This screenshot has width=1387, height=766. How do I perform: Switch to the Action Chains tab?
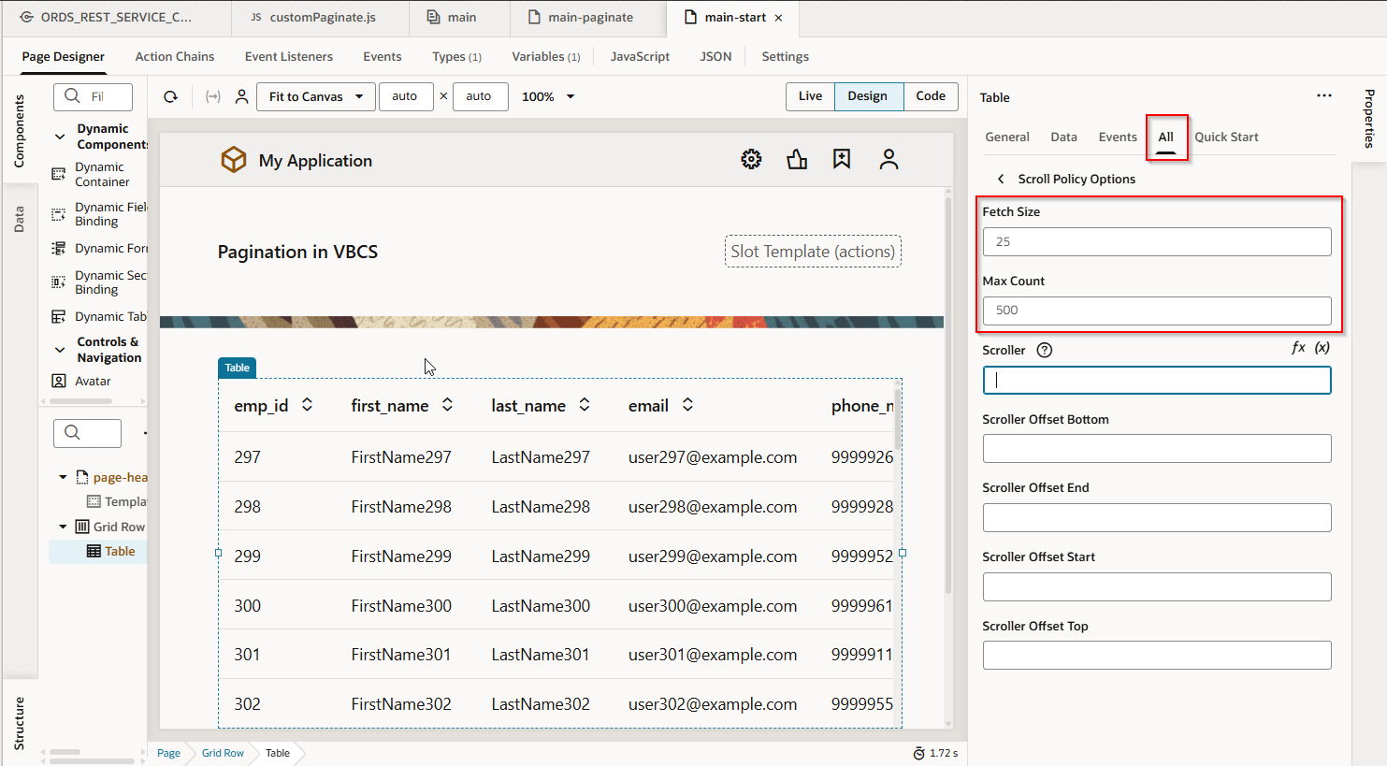pyautogui.click(x=174, y=56)
